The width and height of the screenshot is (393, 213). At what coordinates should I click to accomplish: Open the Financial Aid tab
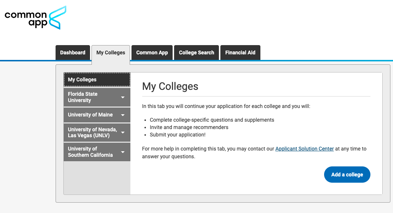pyautogui.click(x=240, y=53)
